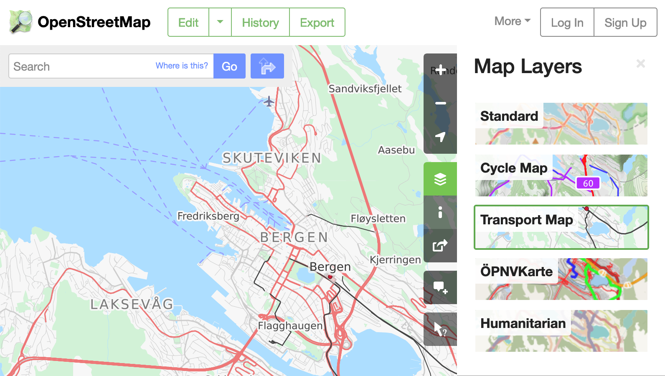Toggle the map Layers stack icon
The width and height of the screenshot is (665, 376).
[x=440, y=179]
